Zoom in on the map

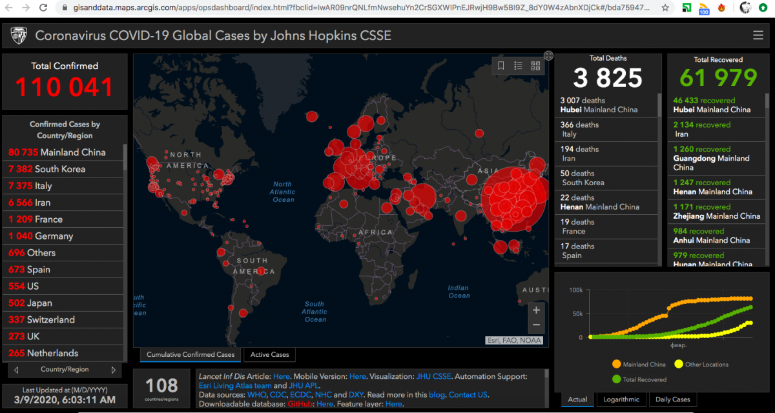(536, 310)
